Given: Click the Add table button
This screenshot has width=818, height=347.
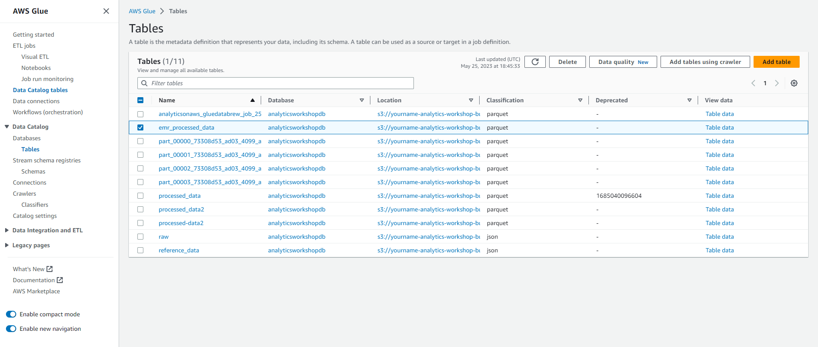Looking at the screenshot, I should [x=777, y=62].
